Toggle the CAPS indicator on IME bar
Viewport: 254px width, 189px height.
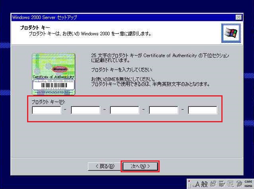(248, 181)
